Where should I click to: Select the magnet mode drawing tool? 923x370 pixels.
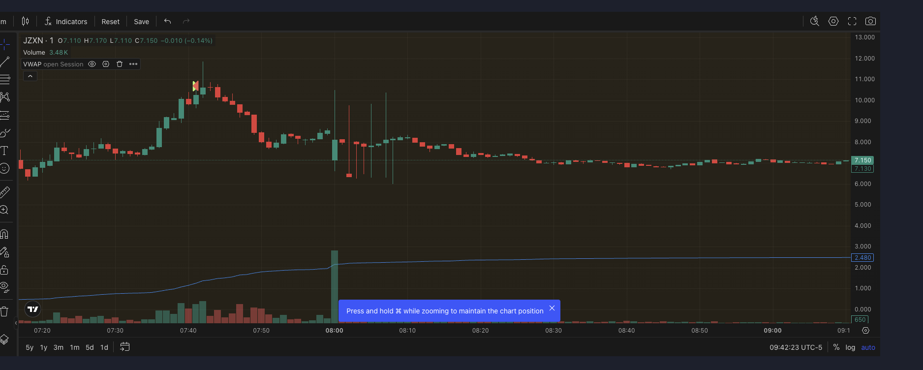(x=4, y=234)
